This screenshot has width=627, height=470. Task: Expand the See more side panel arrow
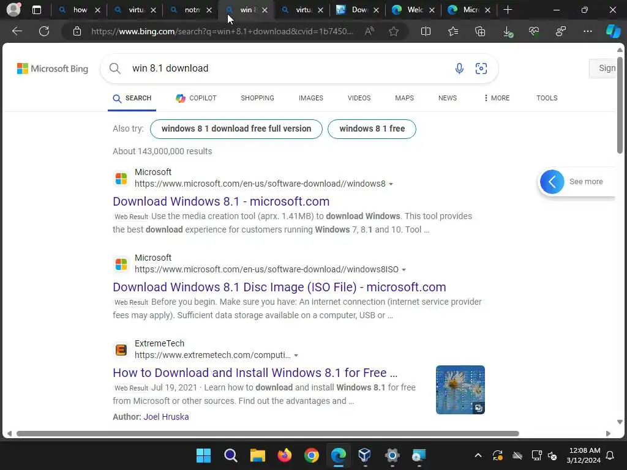coord(552,182)
